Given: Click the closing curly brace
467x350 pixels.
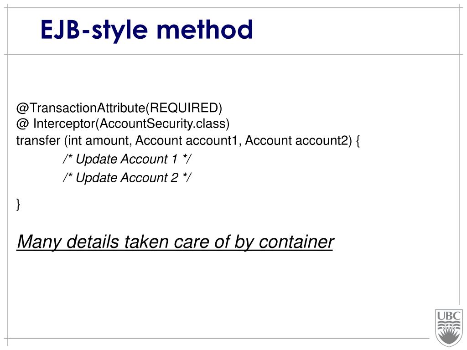Looking at the screenshot, I should point(18,205).
